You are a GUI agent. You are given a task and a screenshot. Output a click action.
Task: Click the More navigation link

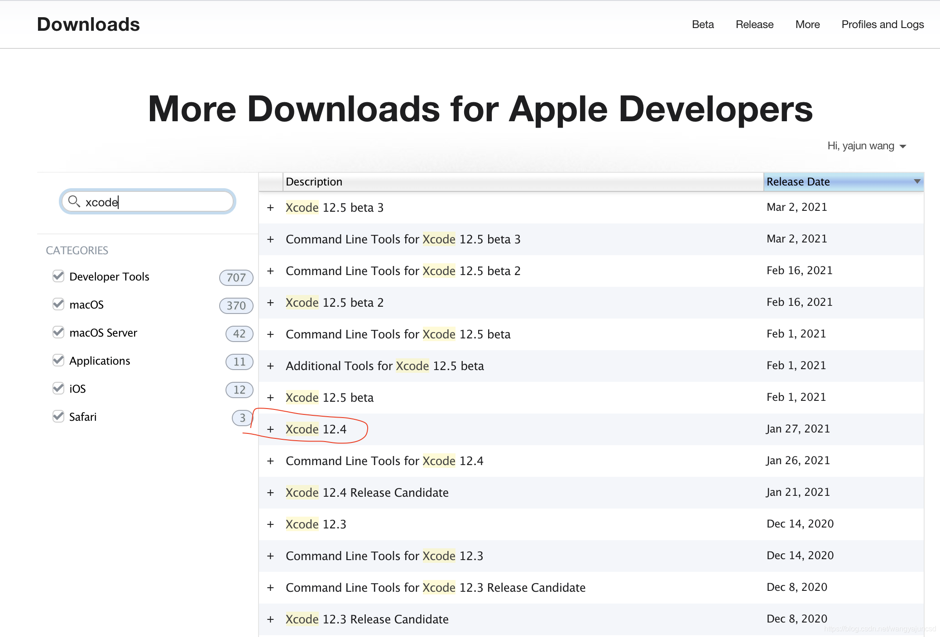(x=807, y=24)
